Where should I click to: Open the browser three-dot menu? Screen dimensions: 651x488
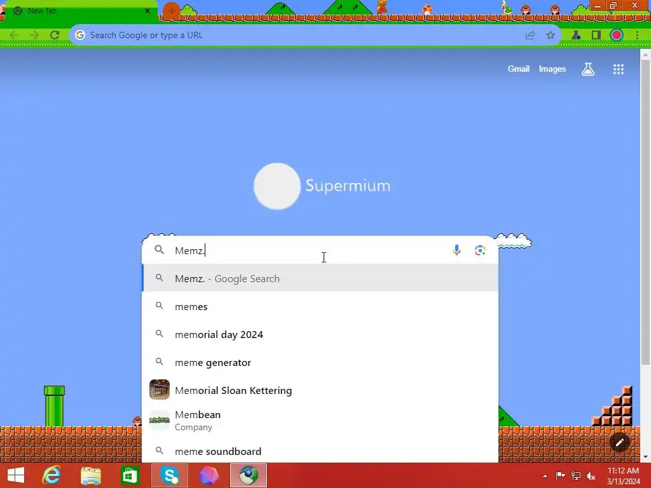pyautogui.click(x=637, y=36)
